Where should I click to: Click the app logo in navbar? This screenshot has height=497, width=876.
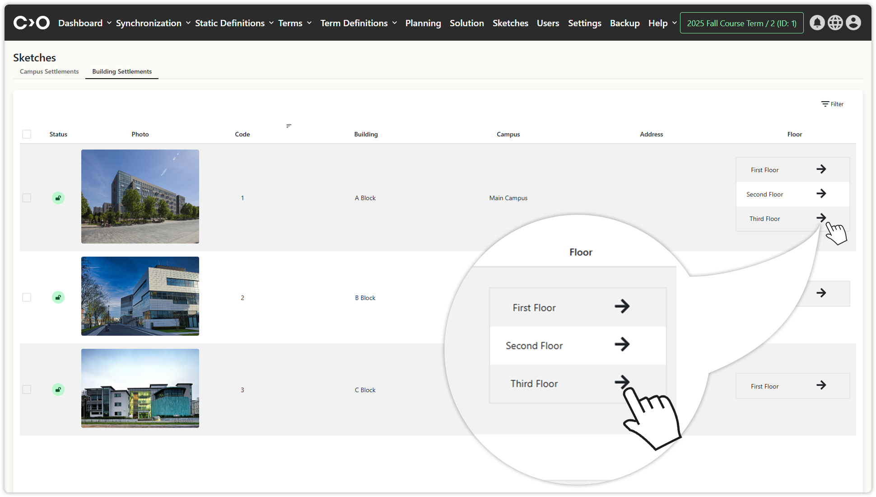tap(31, 23)
